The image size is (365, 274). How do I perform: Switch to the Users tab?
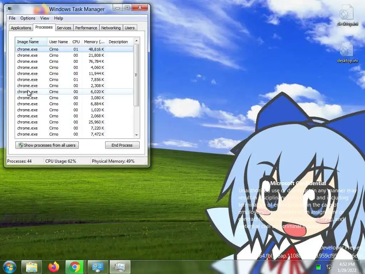tap(129, 28)
